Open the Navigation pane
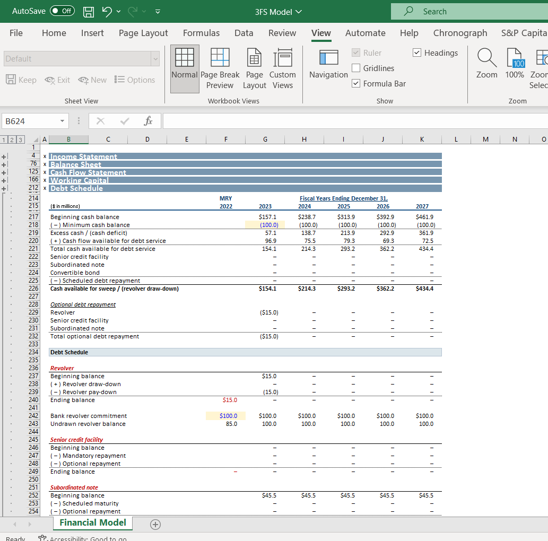The width and height of the screenshot is (548, 541). point(328,68)
